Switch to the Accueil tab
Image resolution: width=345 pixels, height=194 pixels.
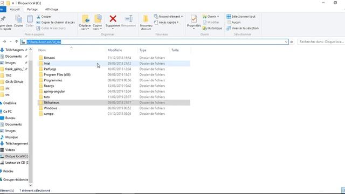point(15,9)
